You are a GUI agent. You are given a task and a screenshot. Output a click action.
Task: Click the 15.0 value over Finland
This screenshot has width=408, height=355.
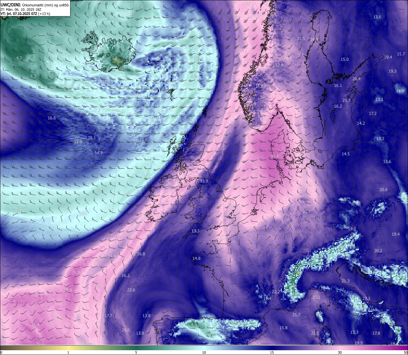click(345, 60)
